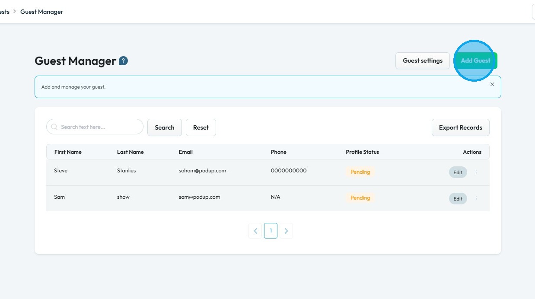The image size is (535, 299).
Task: Click the search magnifier icon
Action: tap(54, 127)
